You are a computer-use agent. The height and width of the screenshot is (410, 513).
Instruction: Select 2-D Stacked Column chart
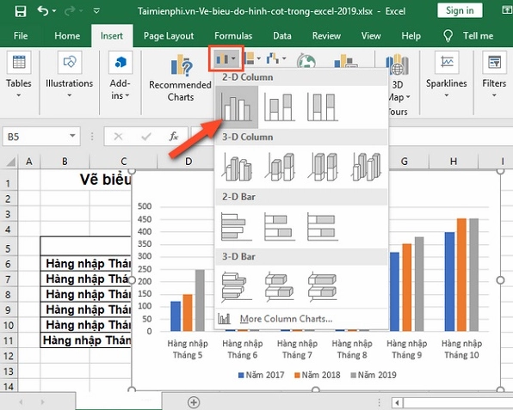coord(279,107)
